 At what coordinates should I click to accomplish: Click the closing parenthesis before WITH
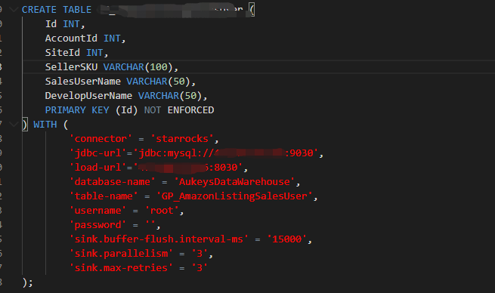[x=25, y=125]
